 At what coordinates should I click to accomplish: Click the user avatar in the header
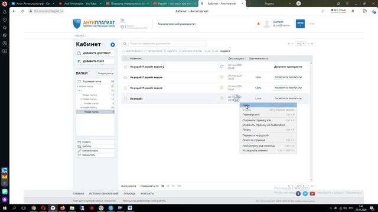point(266,24)
